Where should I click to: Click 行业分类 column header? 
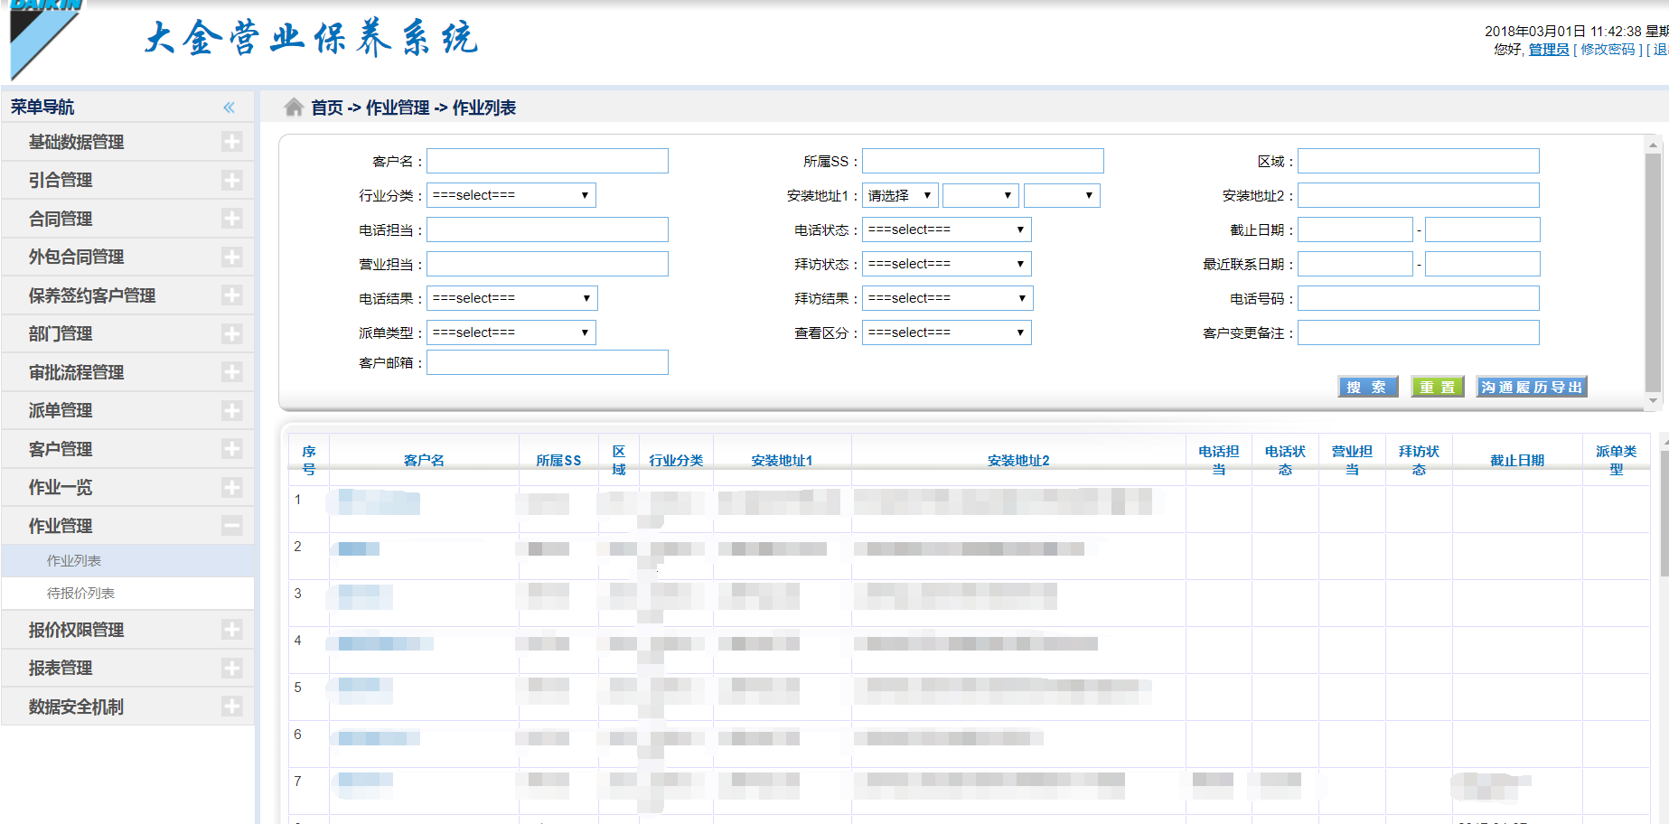[676, 460]
